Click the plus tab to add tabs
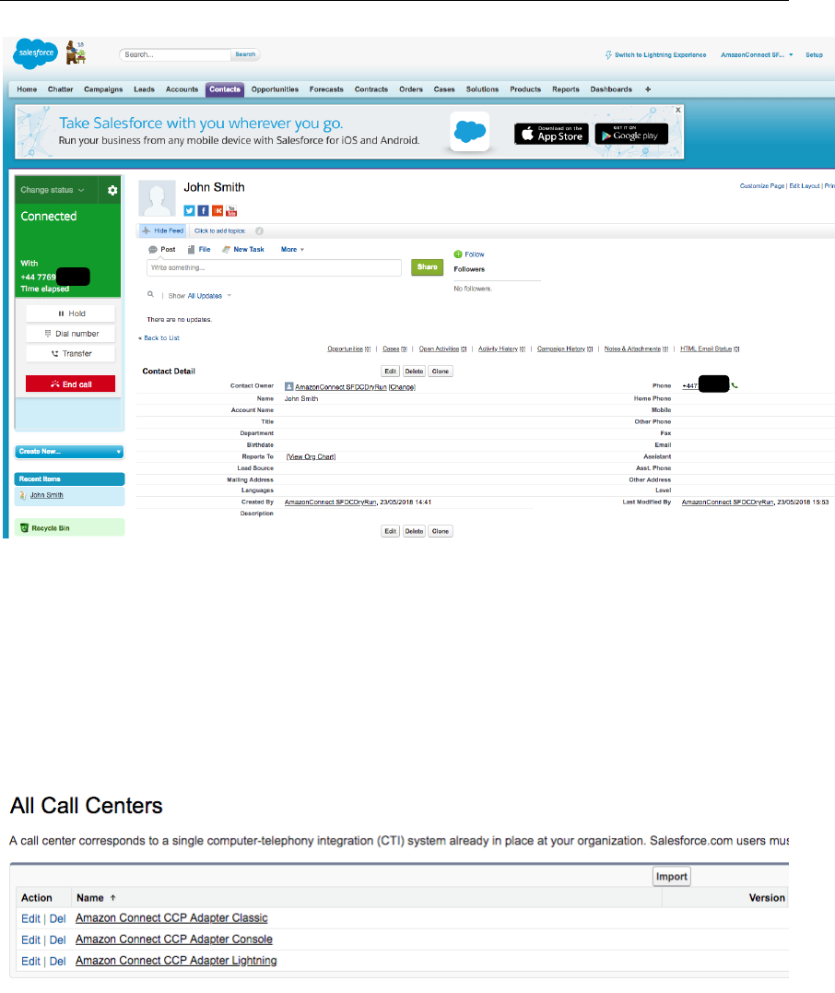The width and height of the screenshot is (835, 993). click(x=648, y=89)
